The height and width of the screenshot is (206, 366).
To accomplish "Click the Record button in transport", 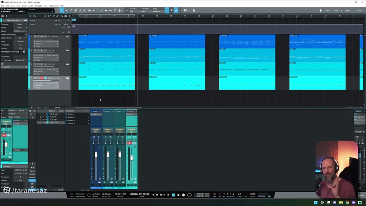I will (x=183, y=195).
